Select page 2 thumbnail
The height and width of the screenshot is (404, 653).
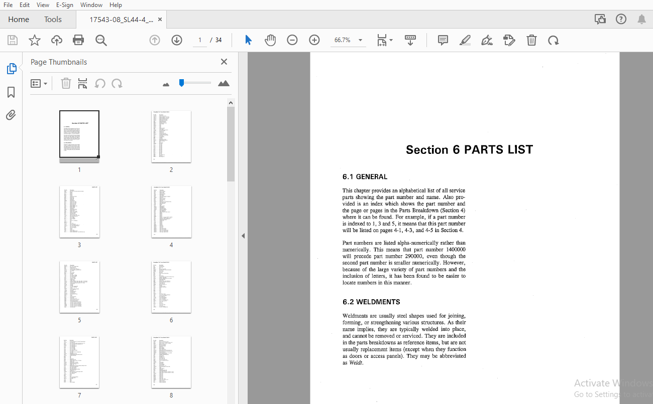171,136
